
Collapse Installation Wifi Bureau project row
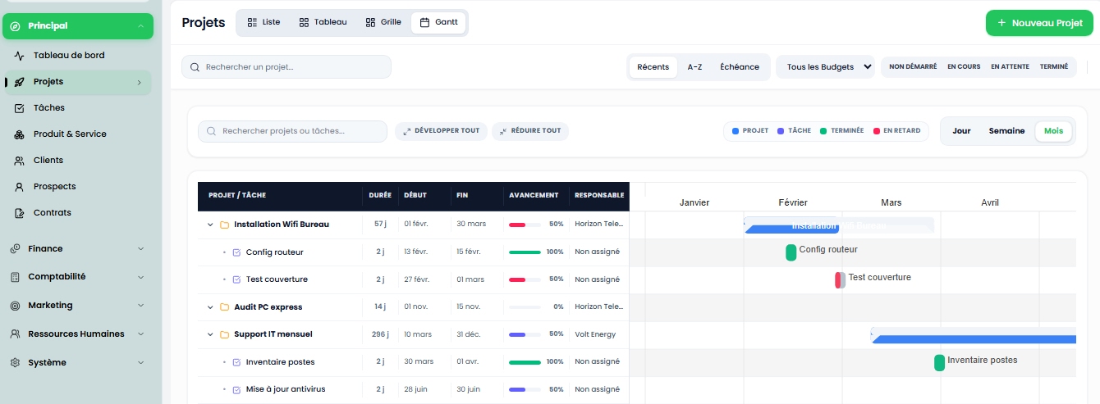coord(210,225)
